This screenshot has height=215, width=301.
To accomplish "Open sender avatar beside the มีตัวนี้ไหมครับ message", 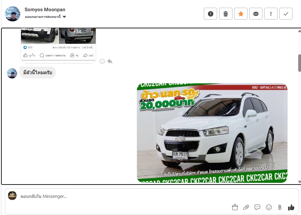I will click(12, 73).
